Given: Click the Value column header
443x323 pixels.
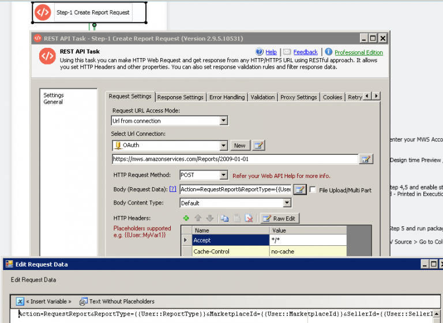Looking at the screenshot, I should tap(308, 230).
